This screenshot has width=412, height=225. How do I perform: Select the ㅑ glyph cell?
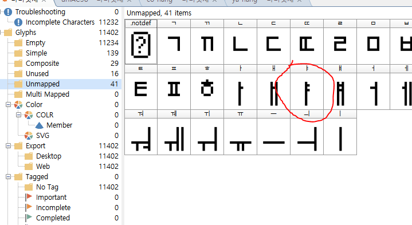coord(307,87)
